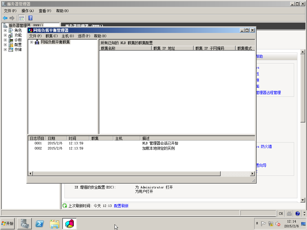Open Server Manager from the taskbar
Viewport: 307px width, 230px height.
point(25,223)
